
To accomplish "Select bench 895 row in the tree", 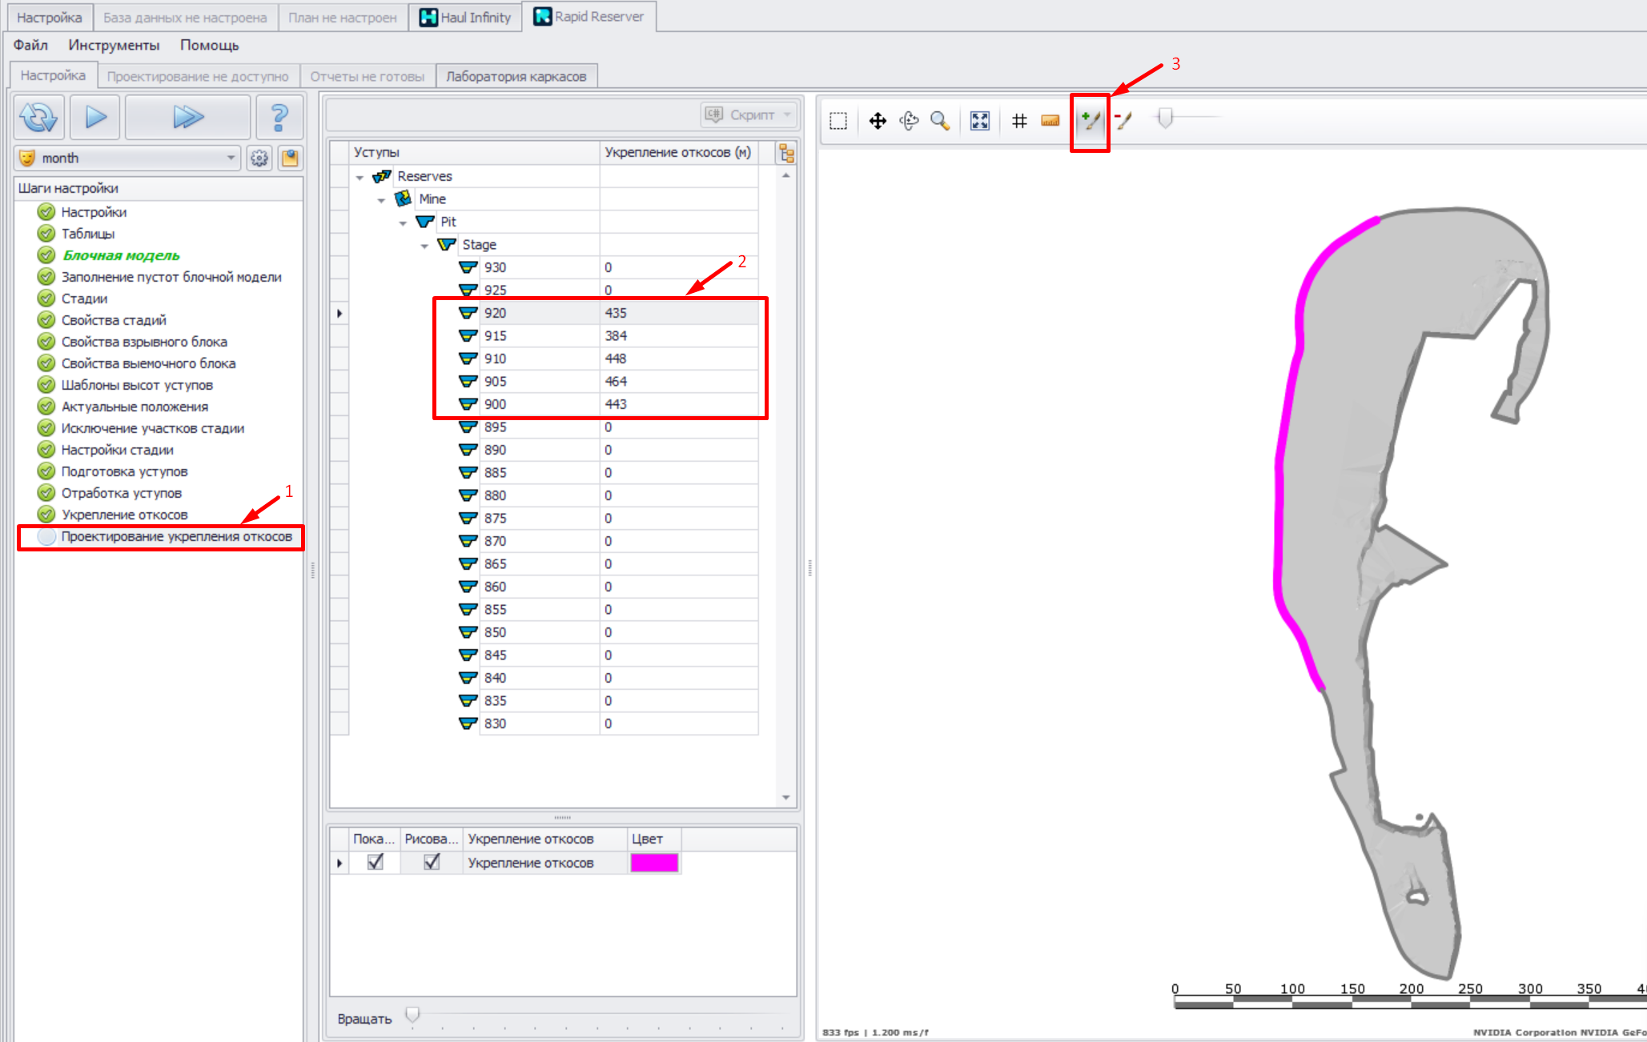I will coord(495,427).
